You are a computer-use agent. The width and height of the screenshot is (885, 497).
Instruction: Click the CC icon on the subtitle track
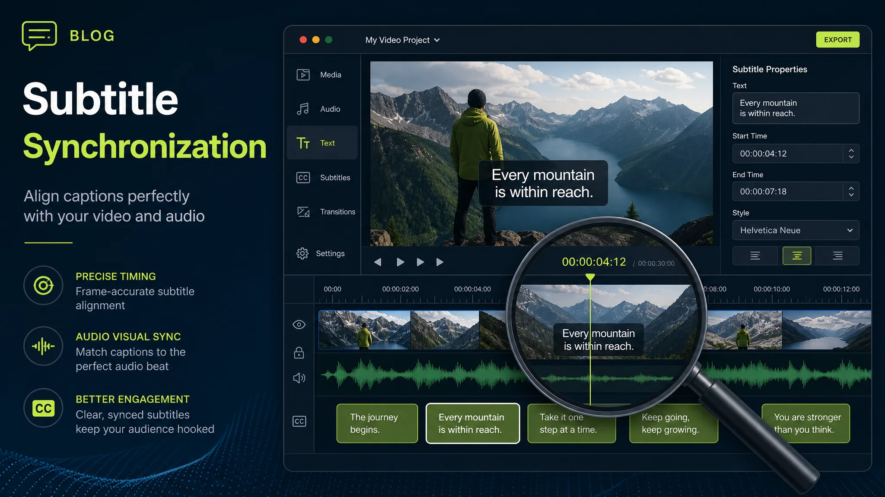tap(299, 421)
